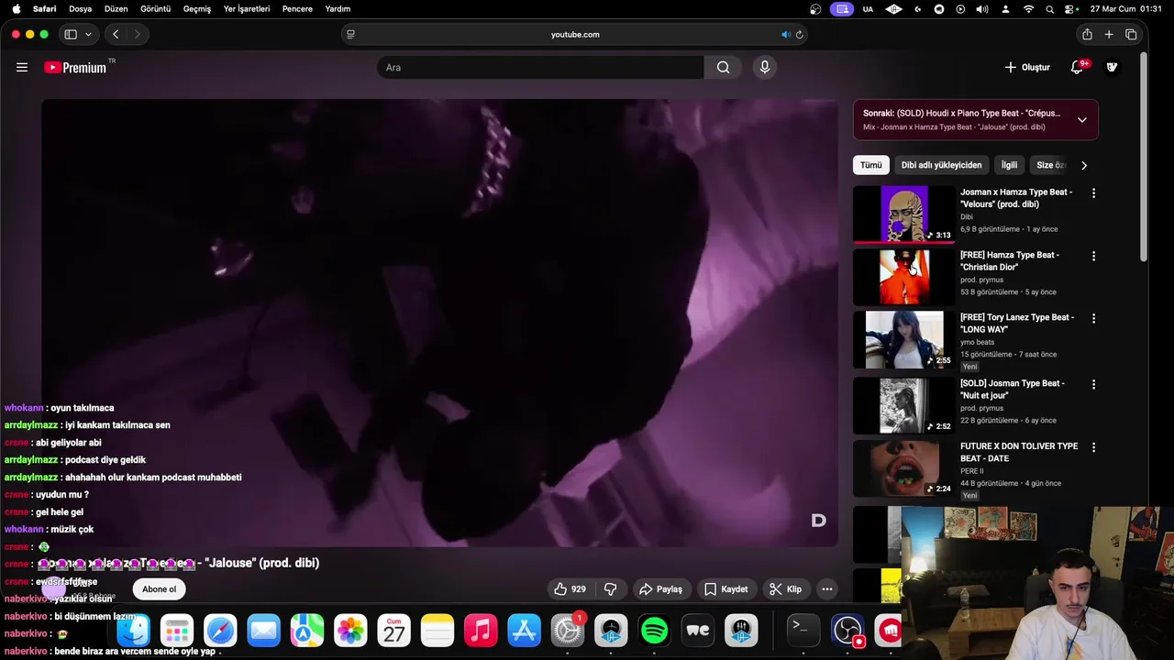
Task: Open more actions for the "Nuit et jour" video
Action: point(1093,384)
